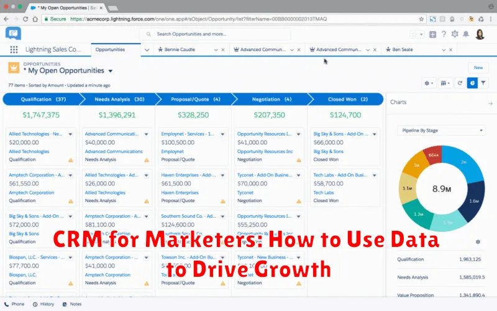Open list view controls gear
Viewport: 497px width, 311px height.
(429, 83)
